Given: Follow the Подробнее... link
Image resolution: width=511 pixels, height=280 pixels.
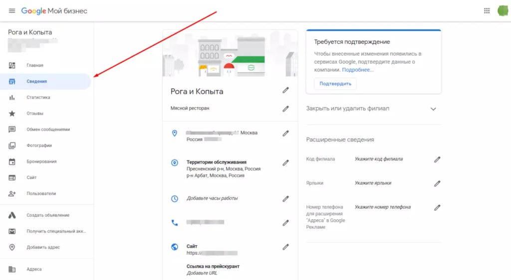Looking at the screenshot, I should click(x=358, y=70).
